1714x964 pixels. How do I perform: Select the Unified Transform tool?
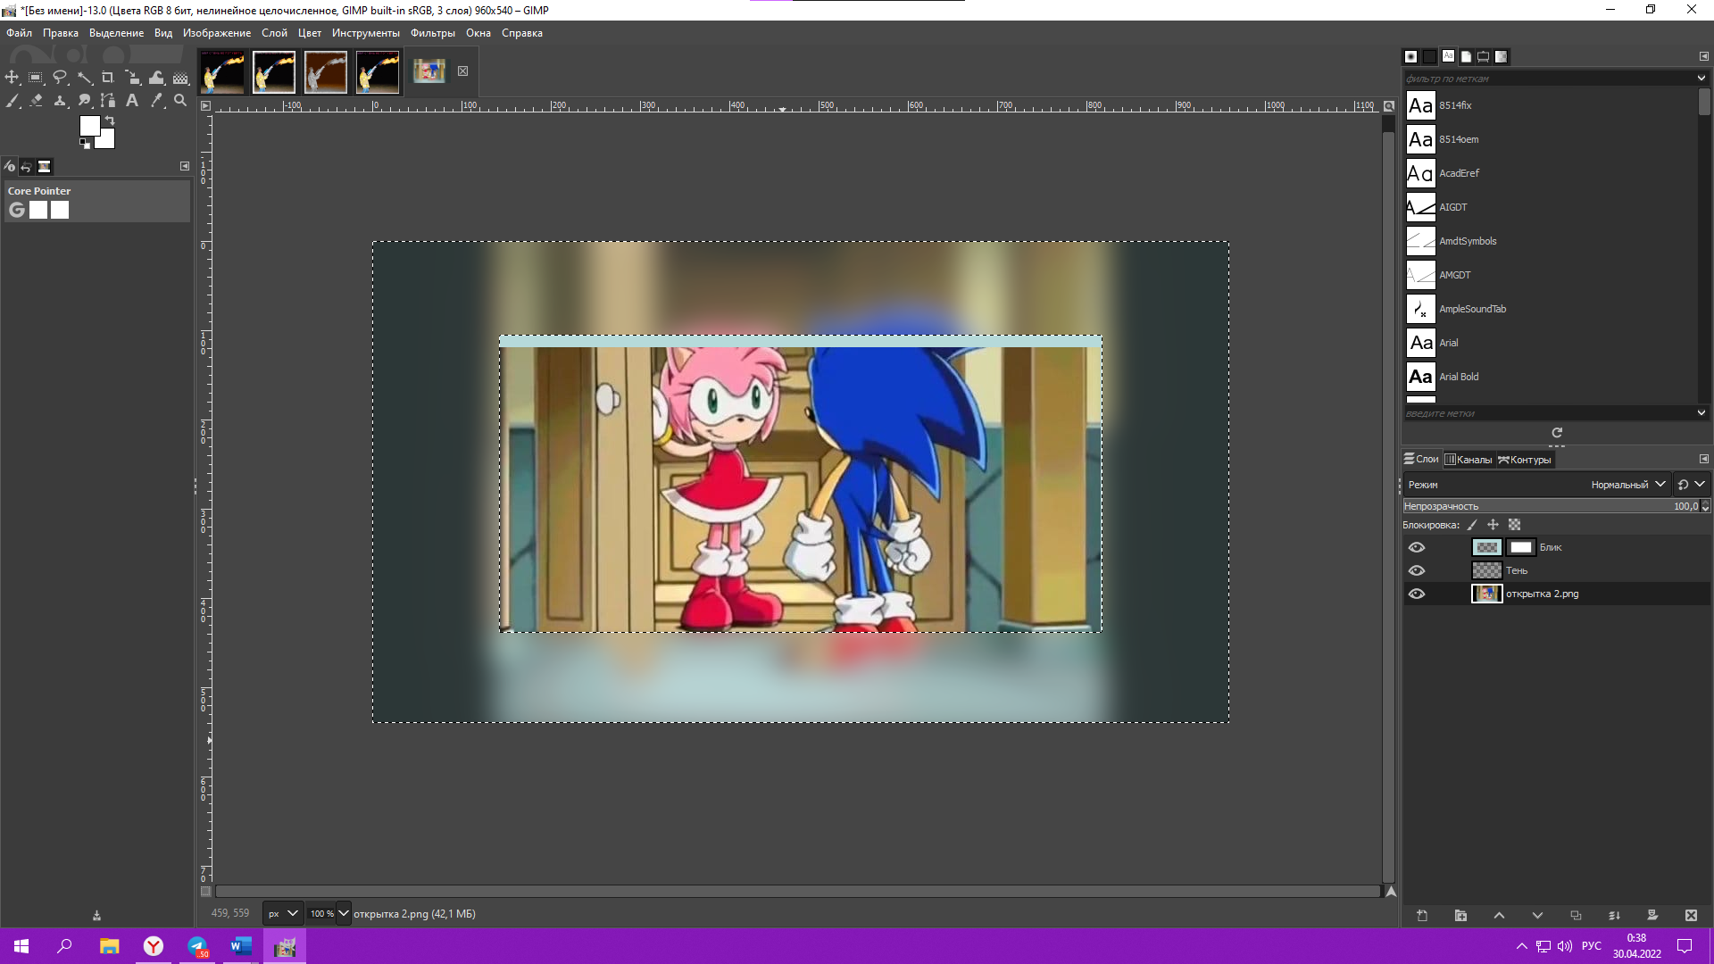pyautogui.click(x=132, y=78)
